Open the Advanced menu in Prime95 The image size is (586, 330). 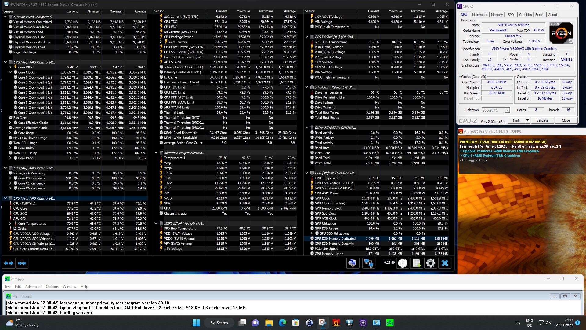pyautogui.click(x=33, y=287)
